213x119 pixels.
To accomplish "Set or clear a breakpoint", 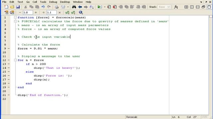I will 109,7.
